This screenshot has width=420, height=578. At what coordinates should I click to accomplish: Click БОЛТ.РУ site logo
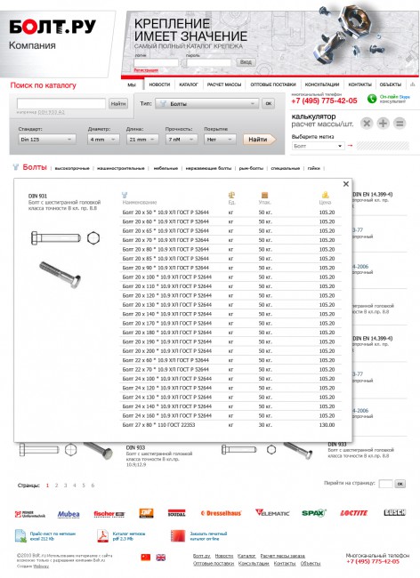pyautogui.click(x=52, y=27)
